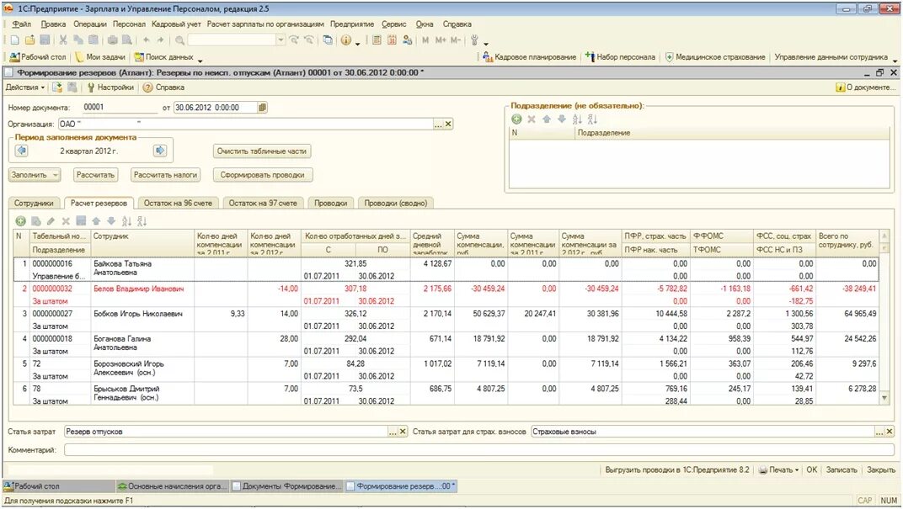903x509 pixels.
Task: Switch to Проводки (сводно) tab
Action: [x=396, y=203]
